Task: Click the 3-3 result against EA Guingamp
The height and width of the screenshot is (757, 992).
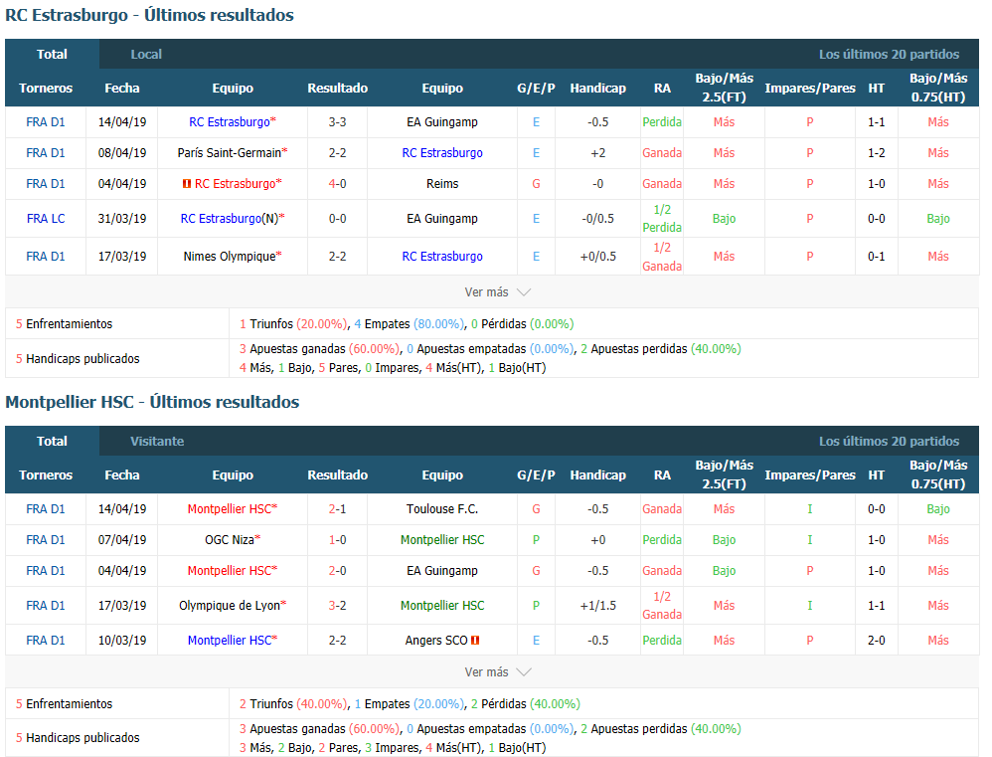Action: pyautogui.click(x=338, y=122)
